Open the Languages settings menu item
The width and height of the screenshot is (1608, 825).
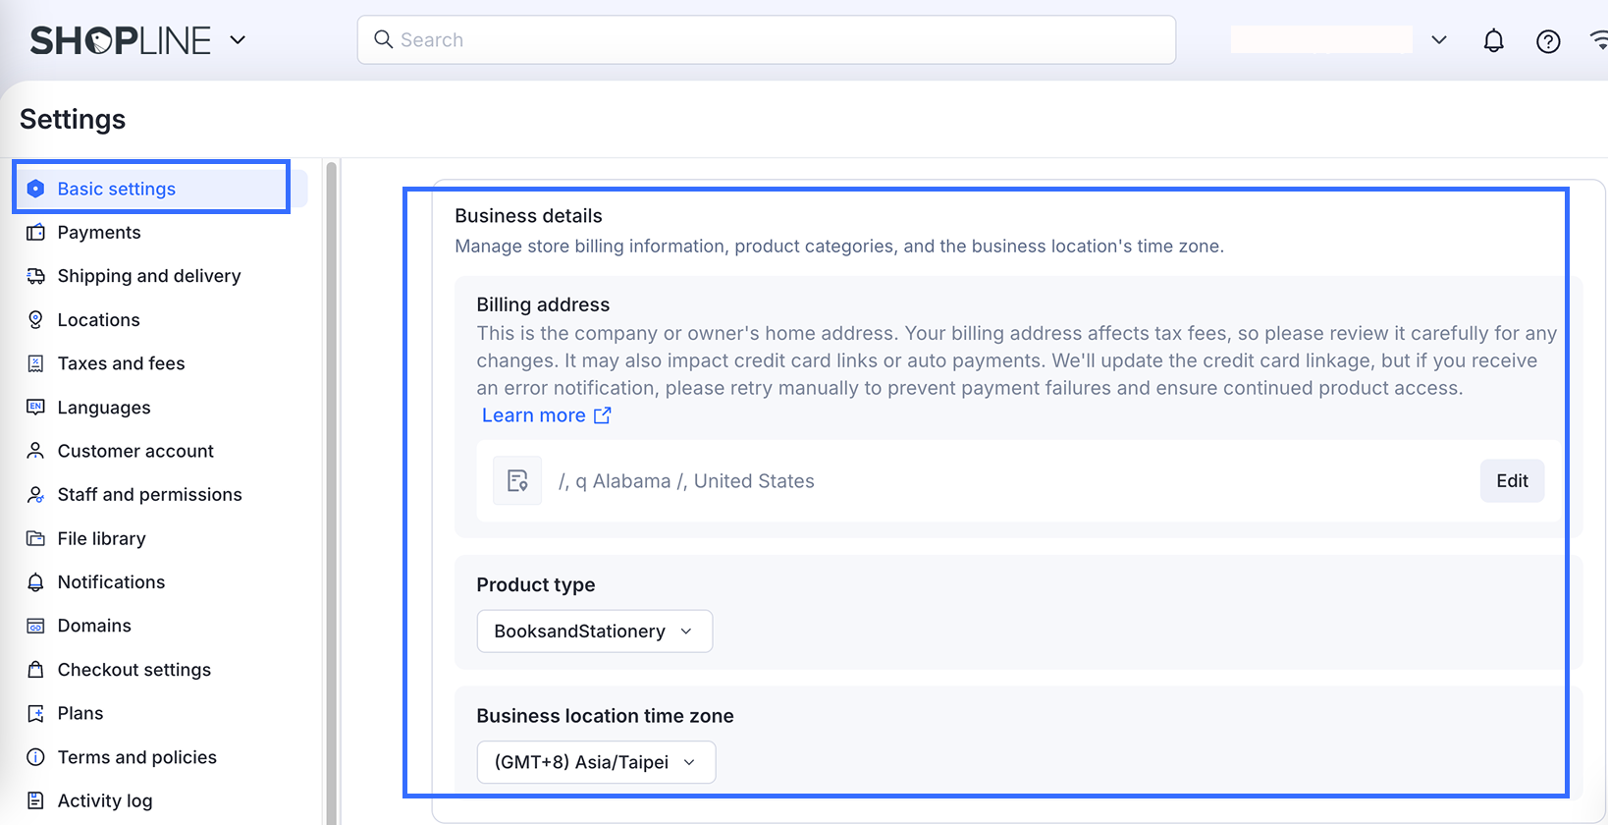[x=104, y=408]
